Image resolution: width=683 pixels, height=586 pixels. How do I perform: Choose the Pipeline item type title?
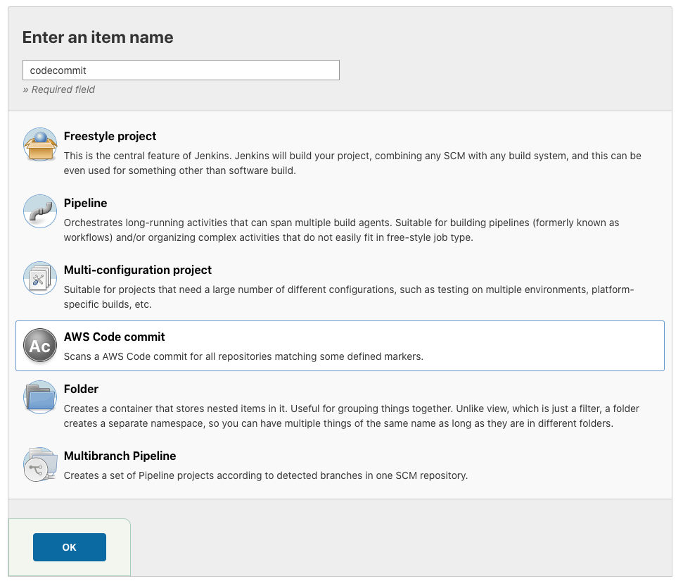[85, 203]
